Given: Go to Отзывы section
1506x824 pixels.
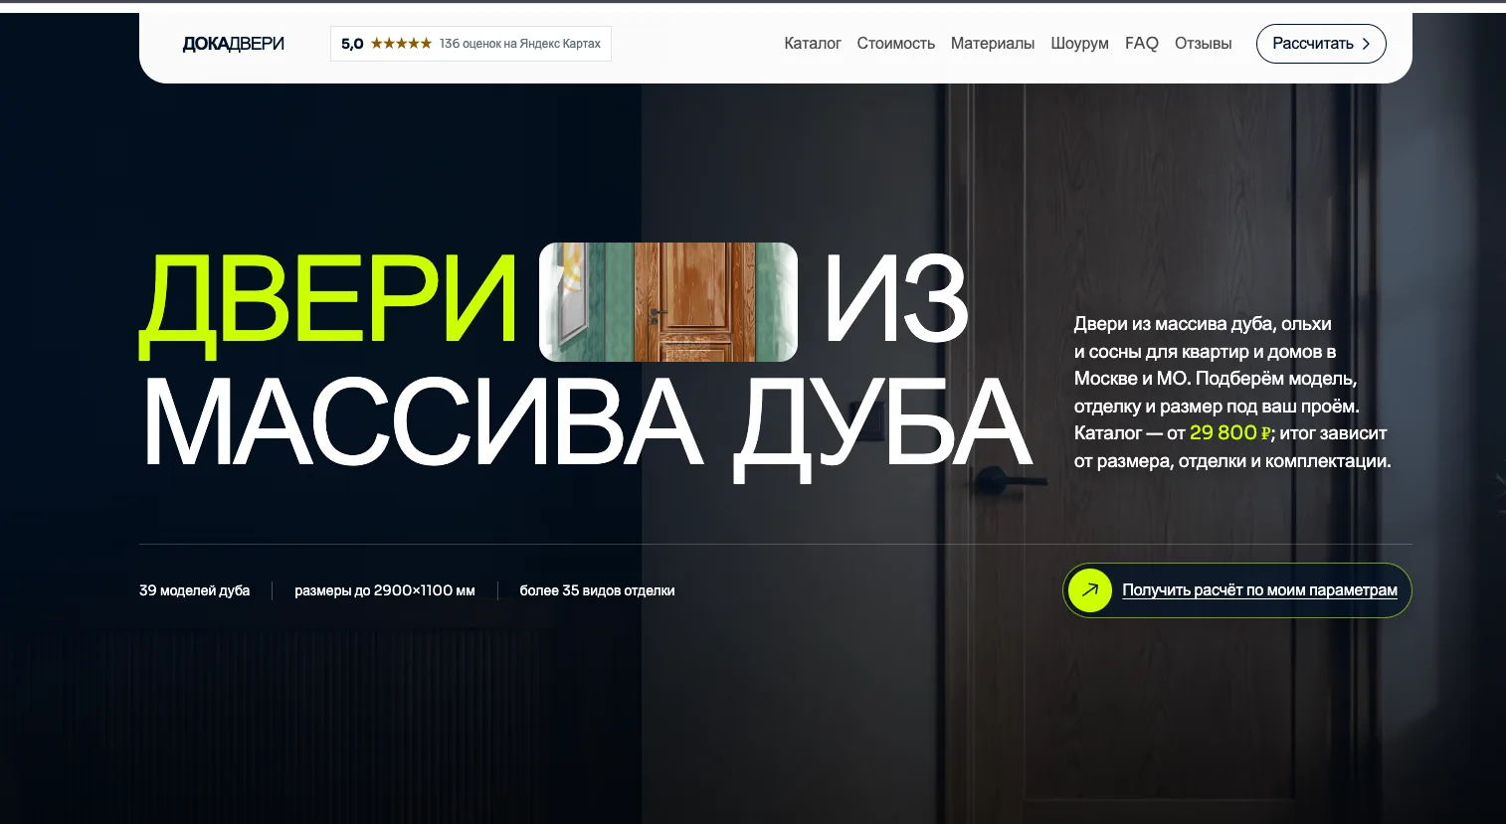Looking at the screenshot, I should 1203,44.
